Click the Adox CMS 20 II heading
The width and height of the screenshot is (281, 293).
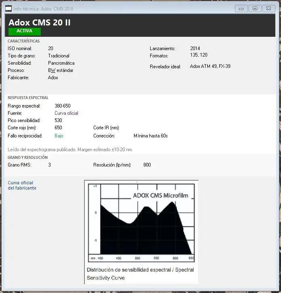pyautogui.click(x=40, y=23)
